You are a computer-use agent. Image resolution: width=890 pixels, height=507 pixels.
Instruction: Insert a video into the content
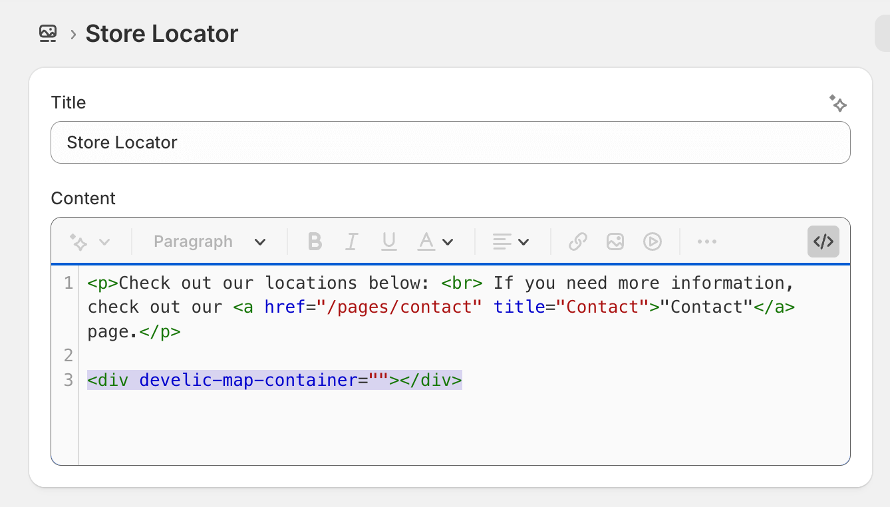[x=653, y=242]
